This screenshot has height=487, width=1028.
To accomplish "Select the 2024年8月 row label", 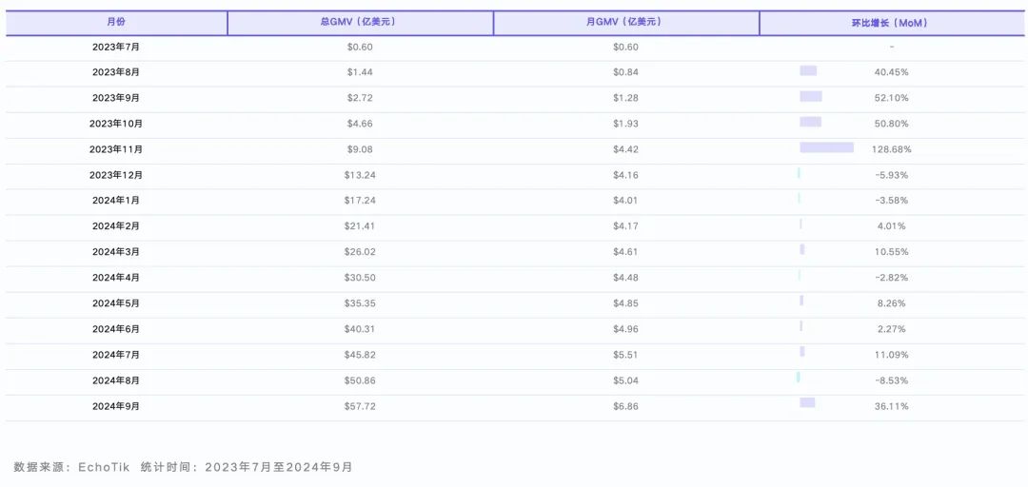I will [116, 380].
